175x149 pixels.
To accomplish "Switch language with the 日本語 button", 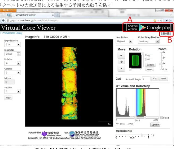I will click(x=166, y=34).
